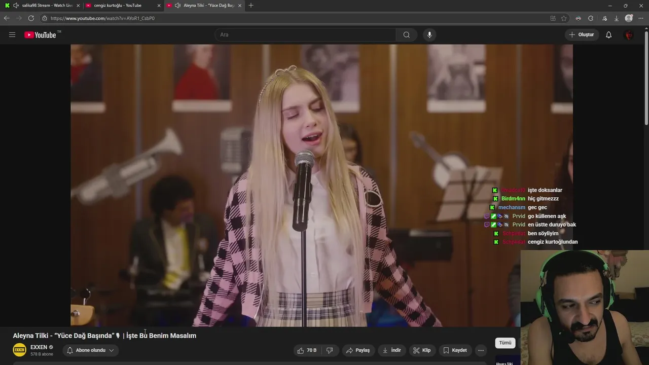Share video with Paylaş button

tap(358, 350)
